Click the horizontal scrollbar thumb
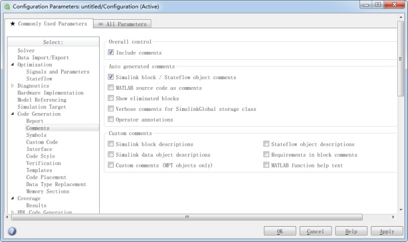The height and width of the screenshot is (242, 408). click(x=187, y=217)
